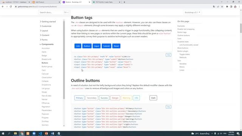The height and width of the screenshot is (136, 242).
Task: Open Chrome's three-dot menu
Action: [239, 7]
